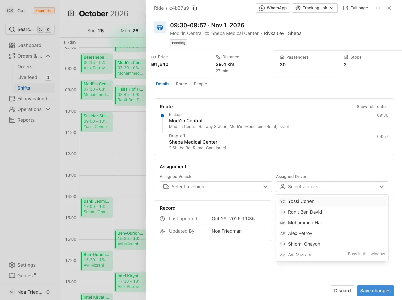Collapse the Orders section chevron
This screenshot has width=402, height=300.
[x=48, y=56]
